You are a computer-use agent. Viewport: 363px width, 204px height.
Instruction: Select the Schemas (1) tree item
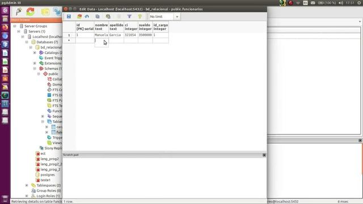click(53, 69)
